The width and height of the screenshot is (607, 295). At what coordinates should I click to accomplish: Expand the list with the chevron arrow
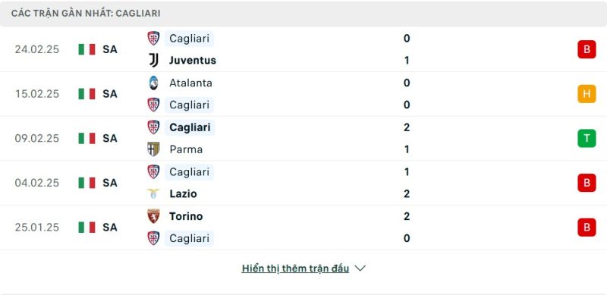[x=360, y=268]
